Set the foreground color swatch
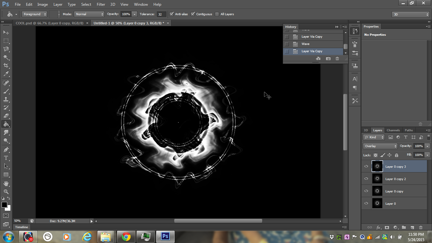 [4, 205]
